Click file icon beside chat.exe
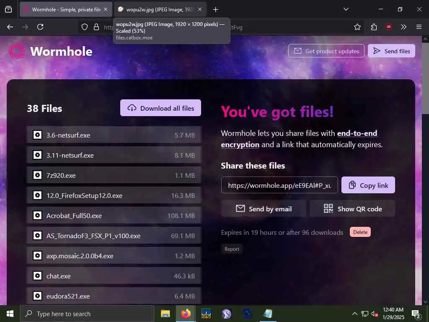This screenshot has width=429, height=322. coord(37,276)
